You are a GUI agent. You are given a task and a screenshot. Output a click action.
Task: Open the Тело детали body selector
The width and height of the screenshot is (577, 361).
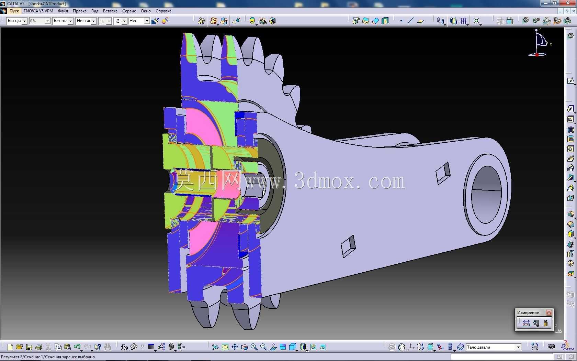pos(493,347)
